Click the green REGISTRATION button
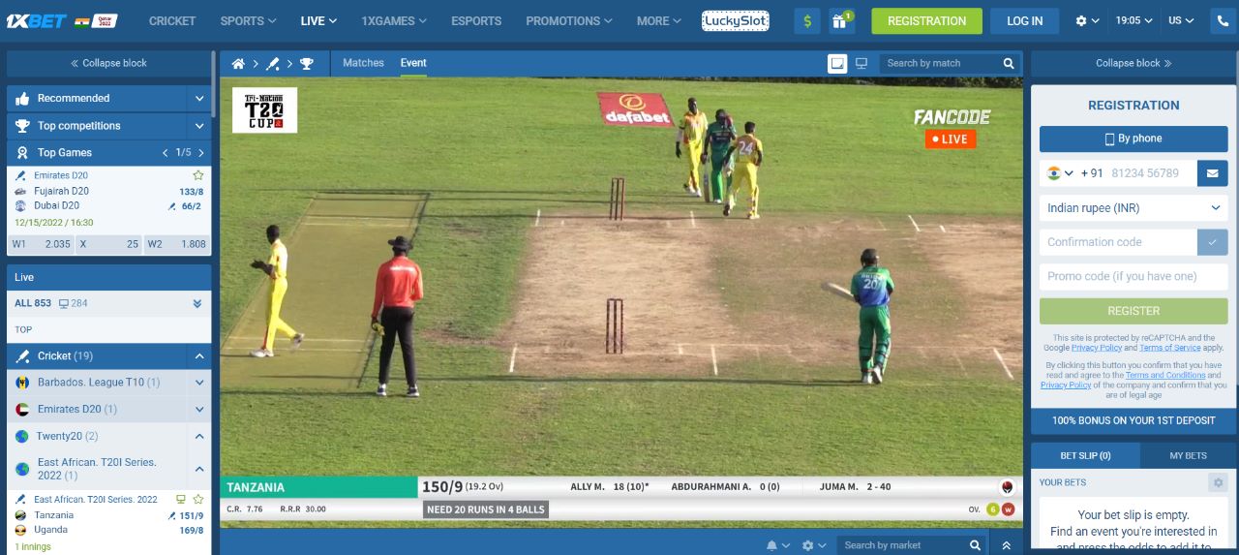The height and width of the screenshot is (555, 1239). tap(926, 20)
